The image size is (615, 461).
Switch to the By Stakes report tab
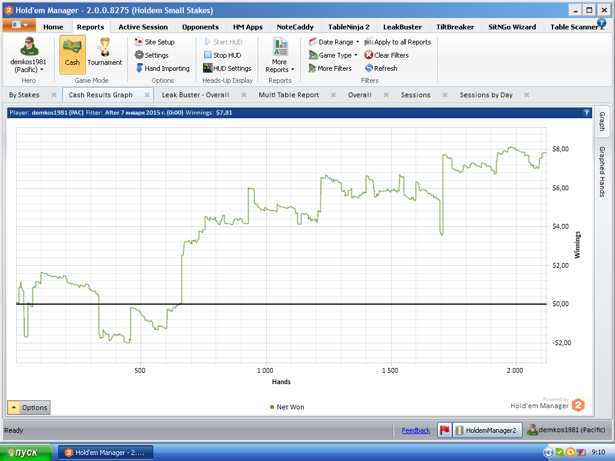point(24,95)
